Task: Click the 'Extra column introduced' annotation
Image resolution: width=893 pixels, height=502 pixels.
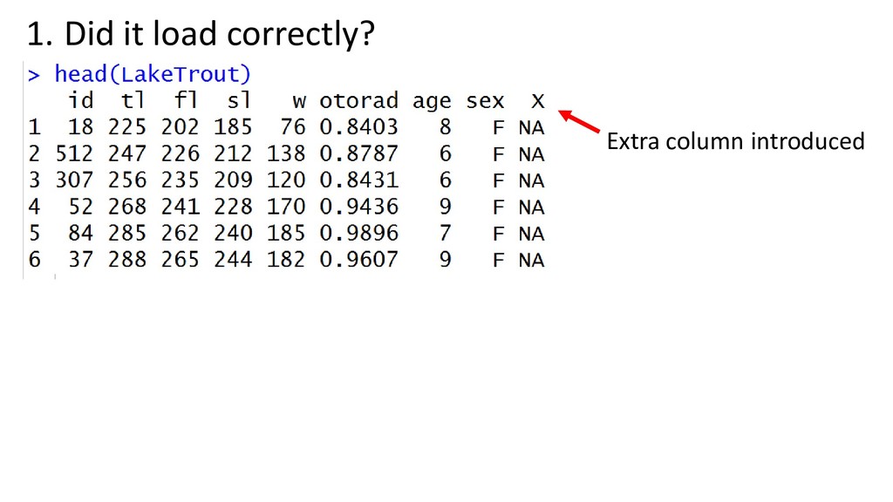Action: pos(735,141)
